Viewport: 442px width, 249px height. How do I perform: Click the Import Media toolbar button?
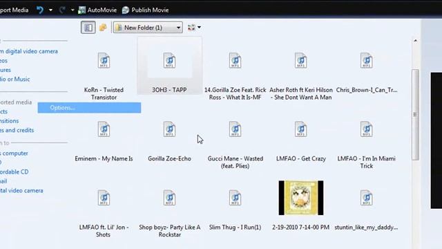14,10
